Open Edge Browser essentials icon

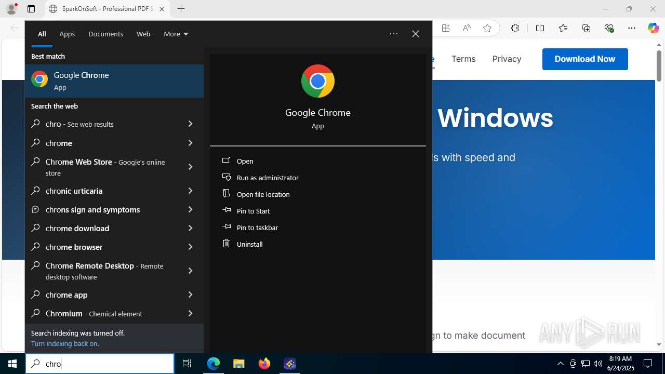coord(609,28)
